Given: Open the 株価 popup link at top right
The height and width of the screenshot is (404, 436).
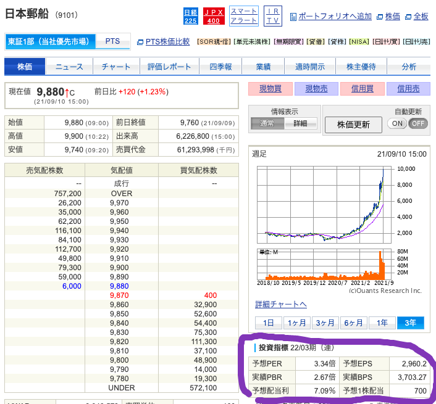Looking at the screenshot, I should (392, 17).
